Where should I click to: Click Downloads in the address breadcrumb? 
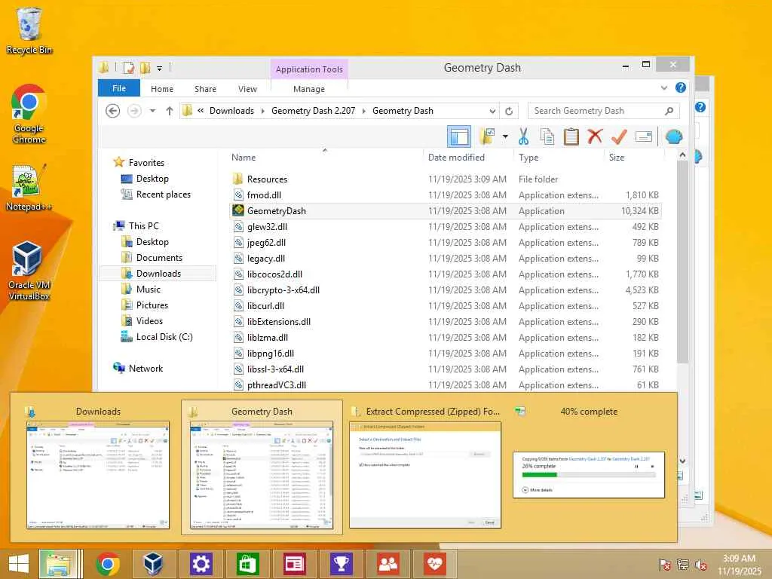[231, 111]
